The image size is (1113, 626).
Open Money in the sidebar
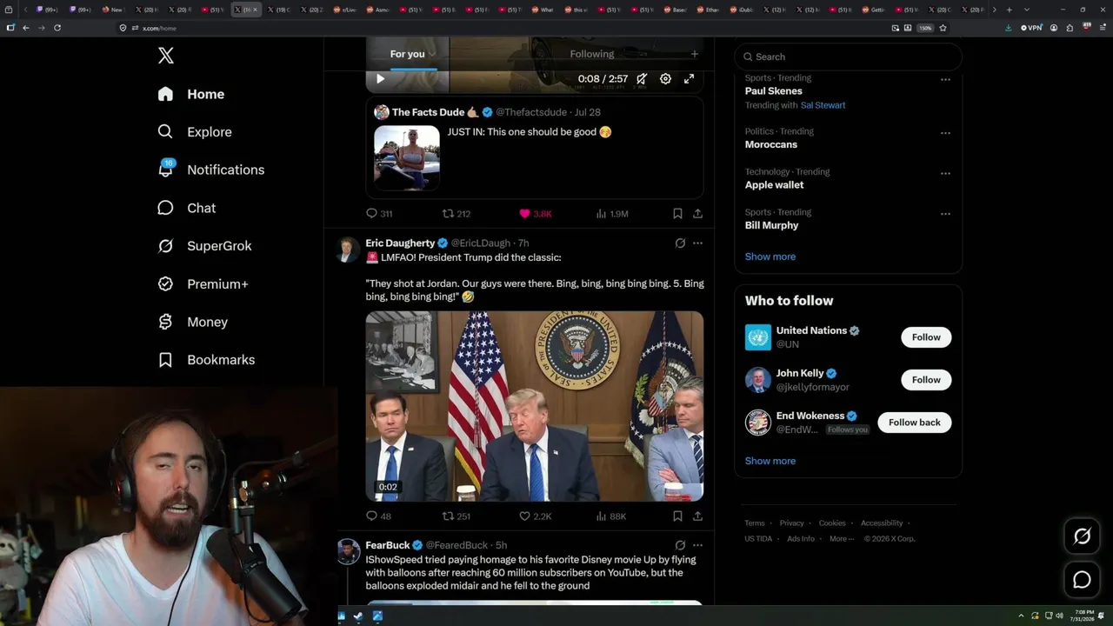point(193,322)
